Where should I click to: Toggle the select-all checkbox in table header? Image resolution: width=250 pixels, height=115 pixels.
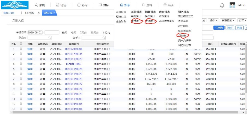(21, 44)
